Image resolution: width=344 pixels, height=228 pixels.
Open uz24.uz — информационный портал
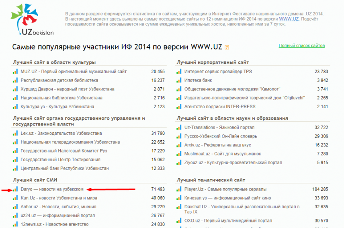(58, 216)
